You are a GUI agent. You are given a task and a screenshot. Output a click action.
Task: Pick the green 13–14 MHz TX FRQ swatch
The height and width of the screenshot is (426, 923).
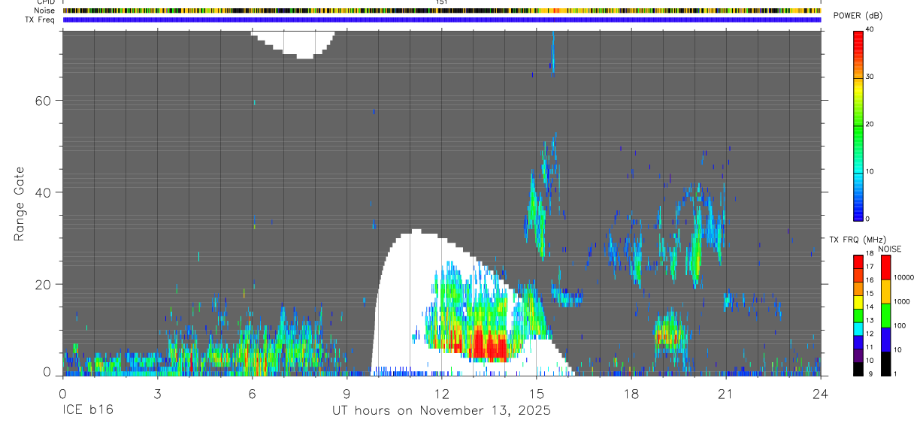tap(858, 315)
